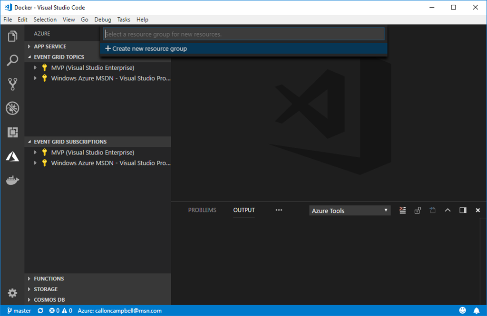The image size is (487, 316).
Task: Open the Tasks menu
Action: pyautogui.click(x=124, y=19)
